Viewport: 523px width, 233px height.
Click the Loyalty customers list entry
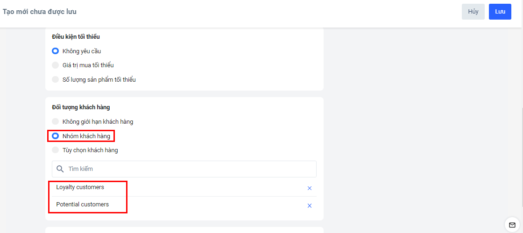pos(80,187)
